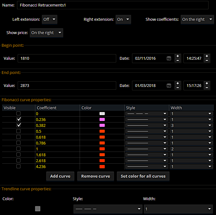Click end point Value field 2873
Screen dimensions: 216x215
coord(67,85)
